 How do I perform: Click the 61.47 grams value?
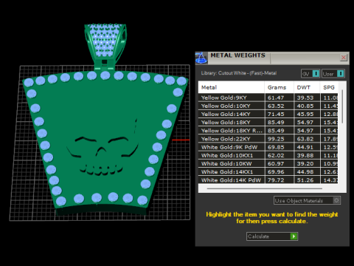click(276, 98)
